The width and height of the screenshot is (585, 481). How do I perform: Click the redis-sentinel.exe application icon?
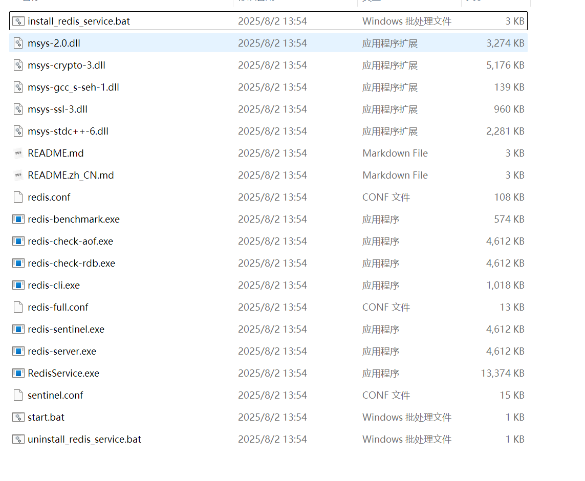click(x=17, y=329)
